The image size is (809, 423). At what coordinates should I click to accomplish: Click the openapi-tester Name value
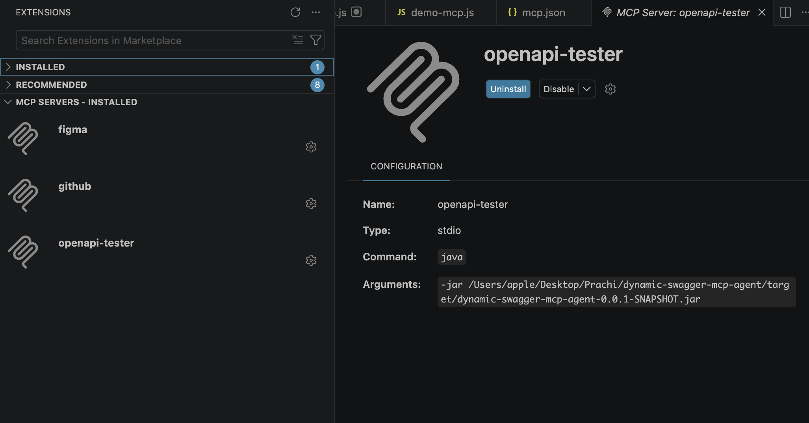tap(473, 204)
